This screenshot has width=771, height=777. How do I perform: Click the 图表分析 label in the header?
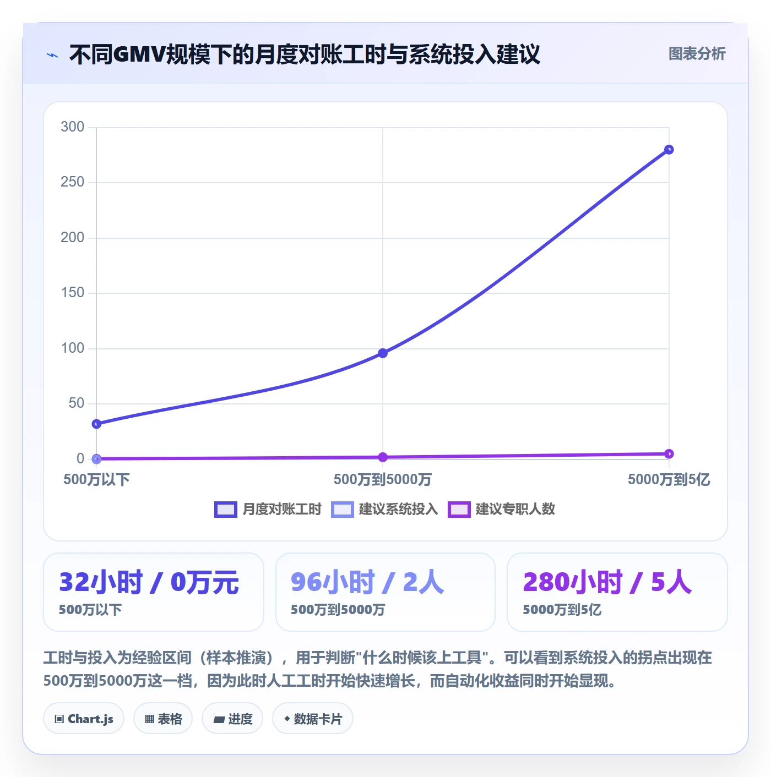(x=697, y=54)
